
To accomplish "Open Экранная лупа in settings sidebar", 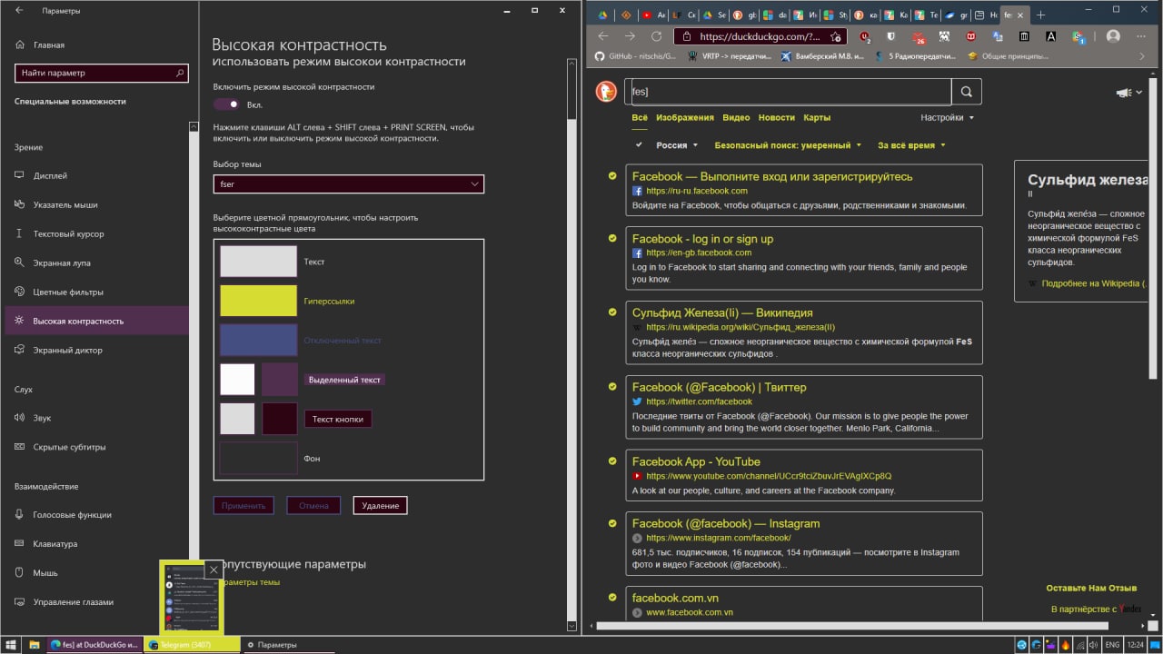I will coord(61,263).
